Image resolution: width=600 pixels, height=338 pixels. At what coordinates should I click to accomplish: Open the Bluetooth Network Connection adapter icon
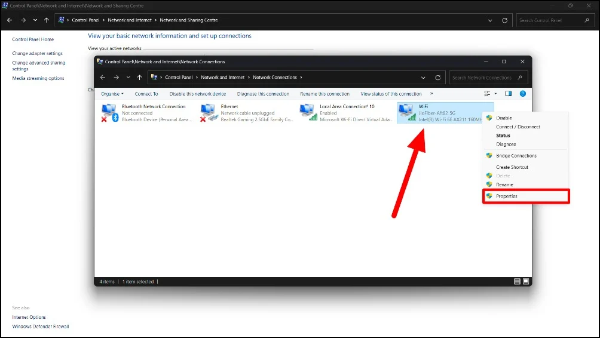[110, 113]
